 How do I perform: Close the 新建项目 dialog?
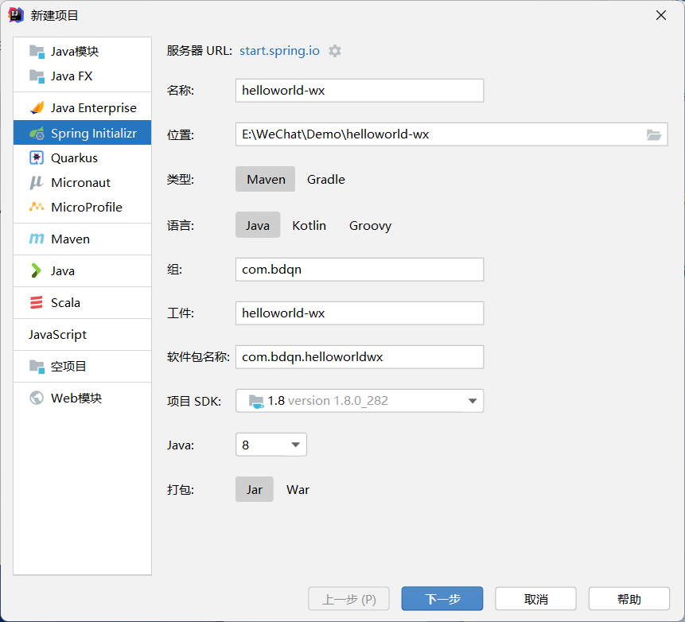661,15
